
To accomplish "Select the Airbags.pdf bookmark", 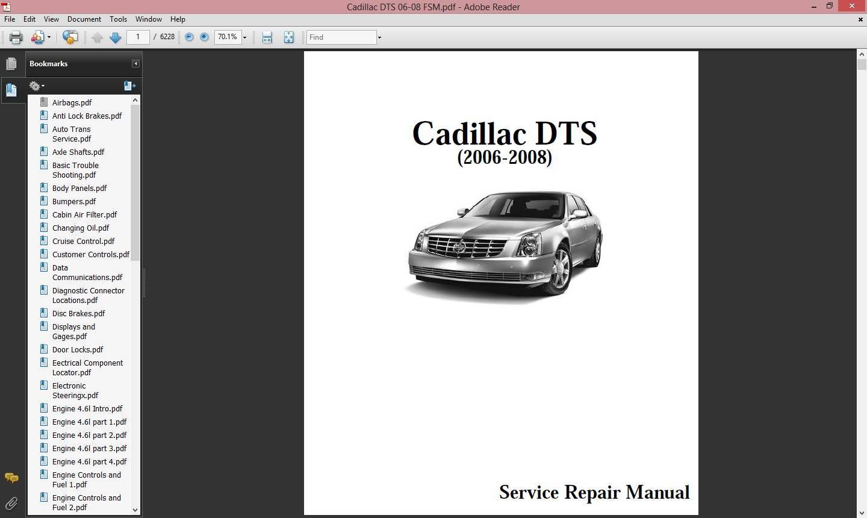I will point(72,102).
